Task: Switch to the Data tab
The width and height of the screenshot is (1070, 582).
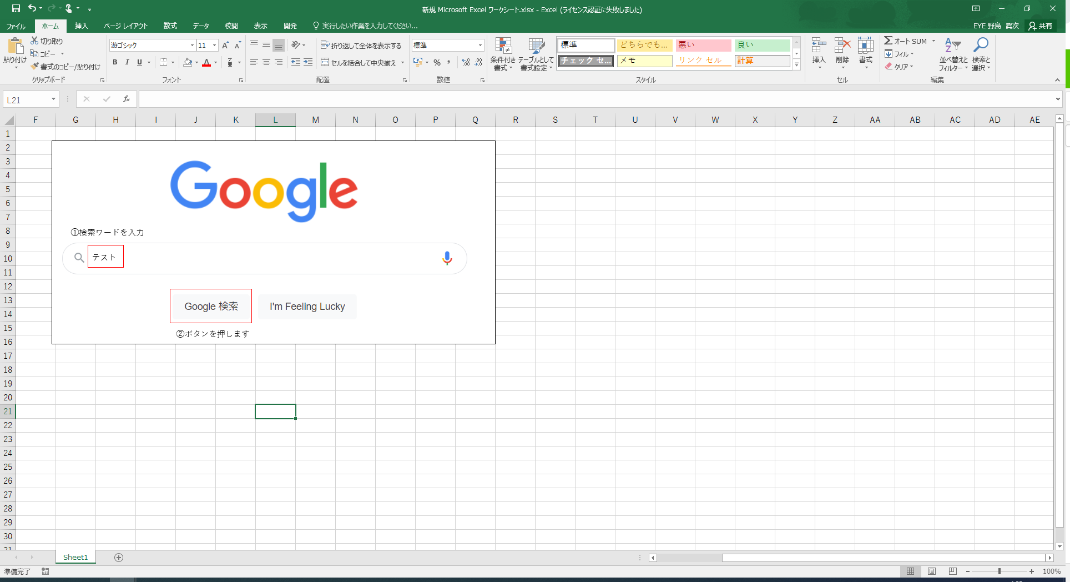Action: click(201, 26)
